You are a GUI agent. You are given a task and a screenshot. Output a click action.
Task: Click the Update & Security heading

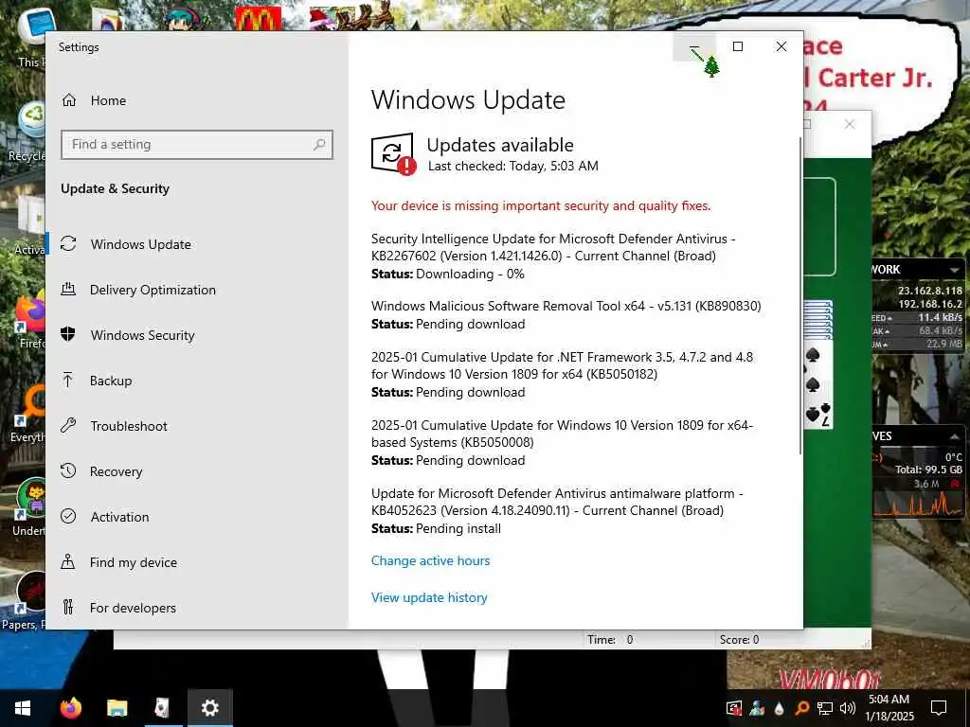tap(115, 188)
